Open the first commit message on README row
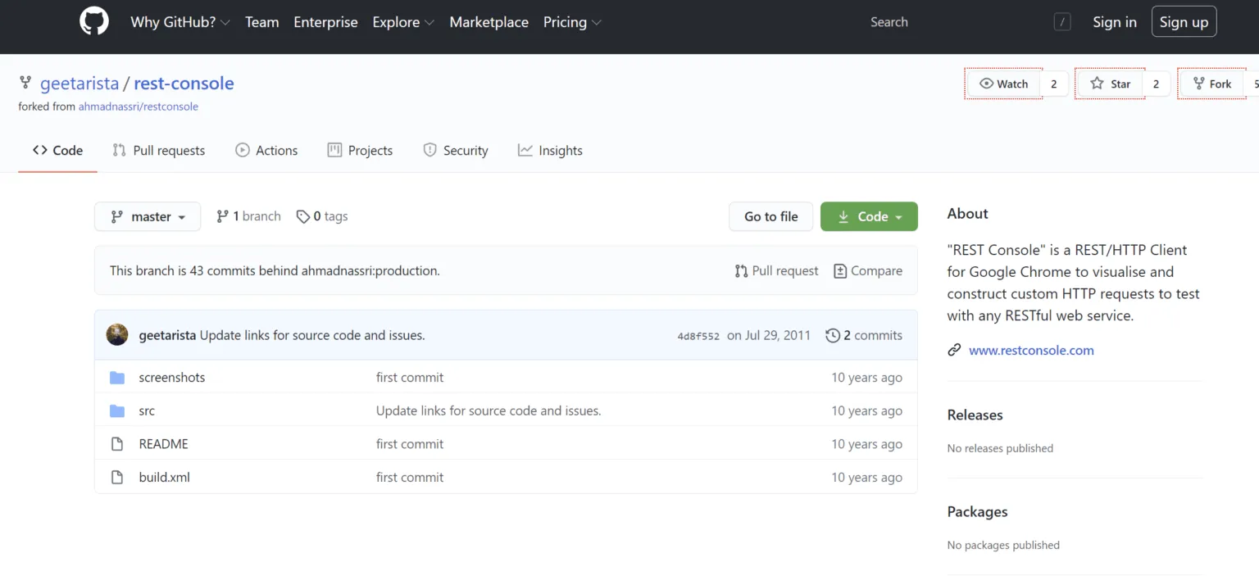This screenshot has width=1259, height=576. coord(410,444)
